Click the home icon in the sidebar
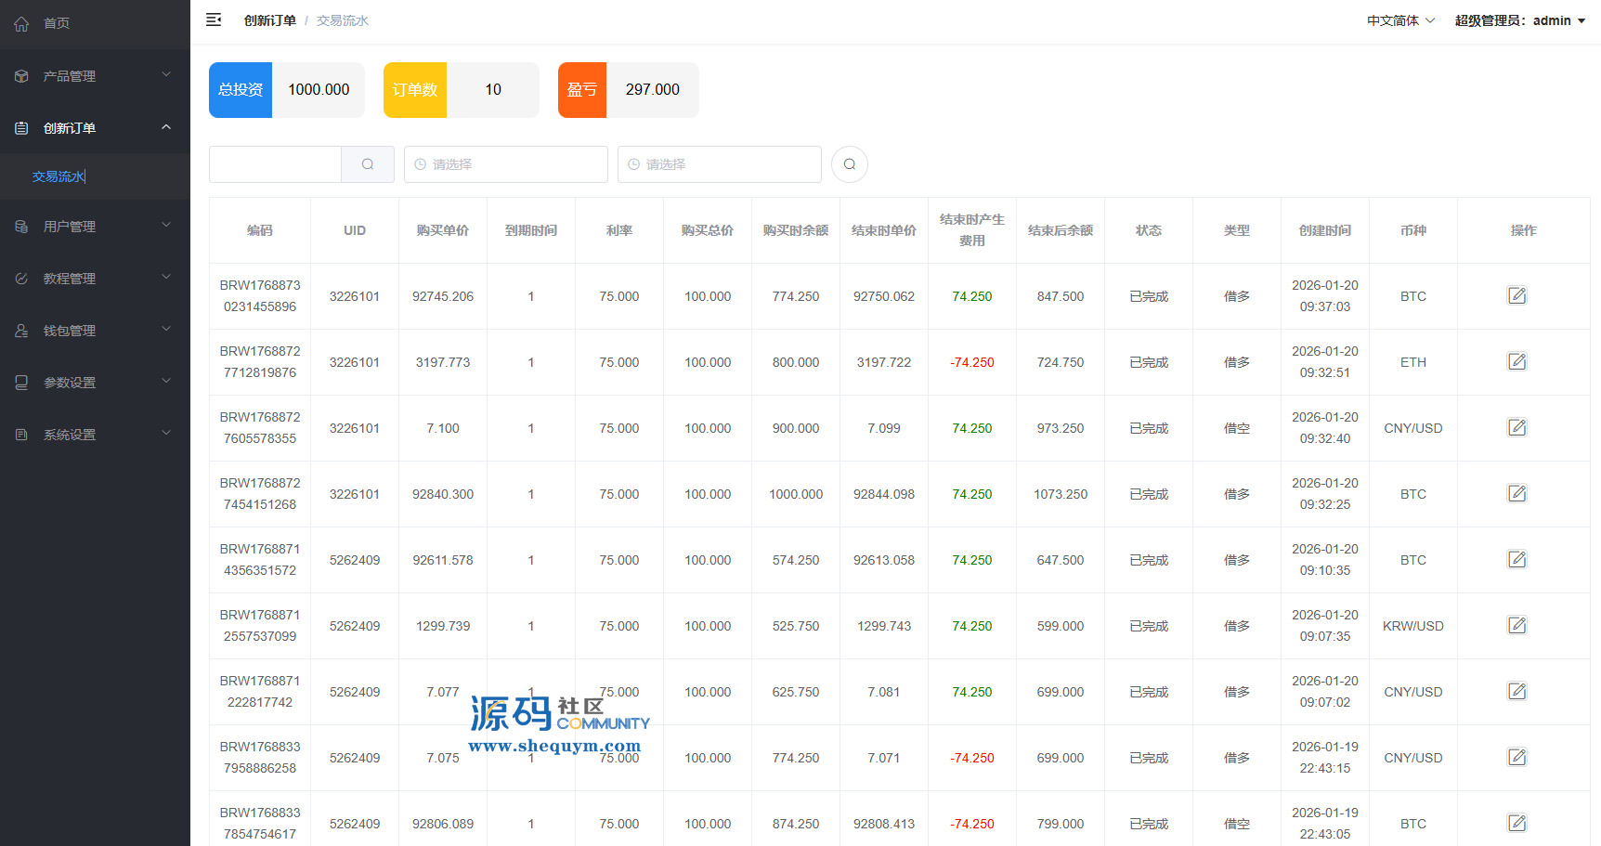Image resolution: width=1601 pixels, height=846 pixels. (x=21, y=23)
